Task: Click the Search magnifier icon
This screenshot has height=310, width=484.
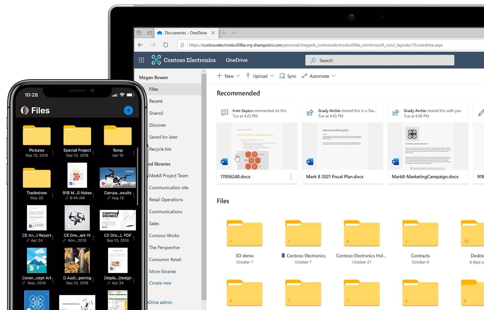Action: (x=313, y=60)
